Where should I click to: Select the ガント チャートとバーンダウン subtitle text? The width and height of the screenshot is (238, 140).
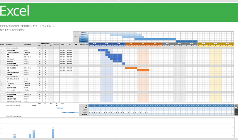click(x=12, y=30)
